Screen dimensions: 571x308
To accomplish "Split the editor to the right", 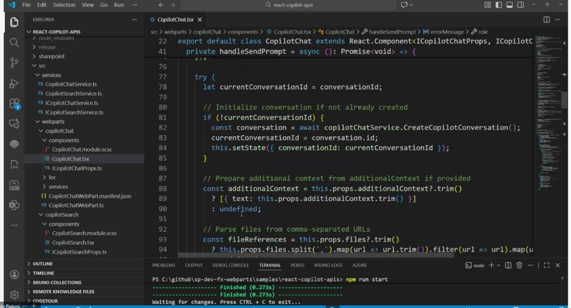I will point(546,20).
